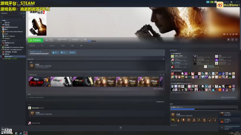Image resolution: width=241 pixels, height=135 pixels.
Task: Open the game settings gear icon
Action: 228,40
